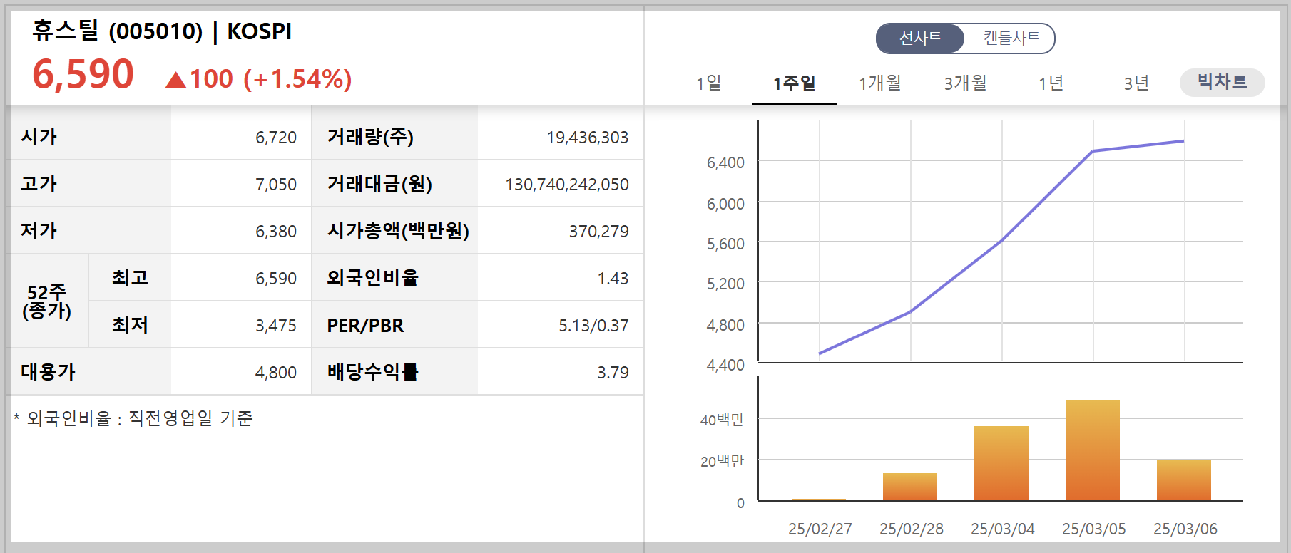The height and width of the screenshot is (553, 1291).
Task: Click the 고가 row label
Action: tap(39, 184)
